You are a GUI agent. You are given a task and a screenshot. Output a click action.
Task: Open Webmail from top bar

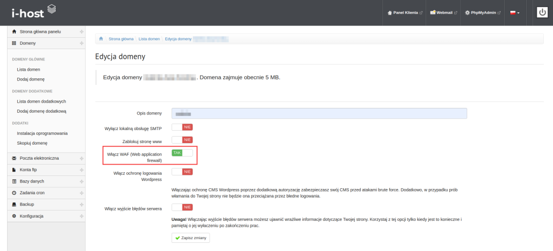[x=443, y=12]
